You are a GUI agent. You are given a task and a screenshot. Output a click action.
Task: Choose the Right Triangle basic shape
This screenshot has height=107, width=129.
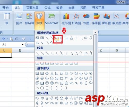point(57,73)
